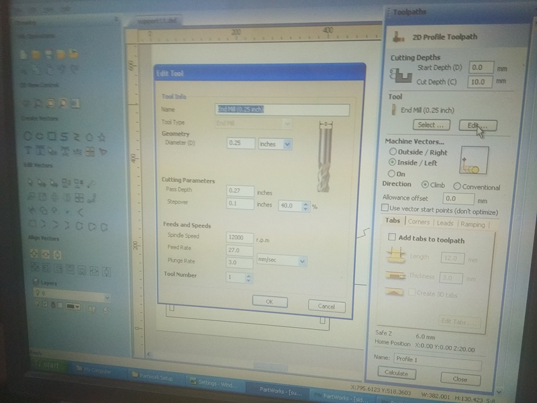Viewport: 537px width, 403px height.
Task: Switch to the Ramping tab
Action: [473, 224]
